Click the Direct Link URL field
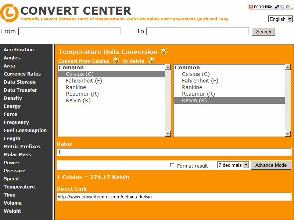The image size is (294, 220). tap(174, 197)
